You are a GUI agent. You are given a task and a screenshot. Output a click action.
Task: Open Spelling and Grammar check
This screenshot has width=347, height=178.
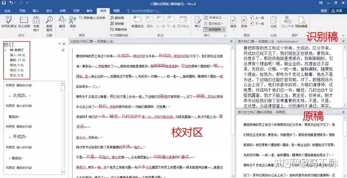click(9, 22)
